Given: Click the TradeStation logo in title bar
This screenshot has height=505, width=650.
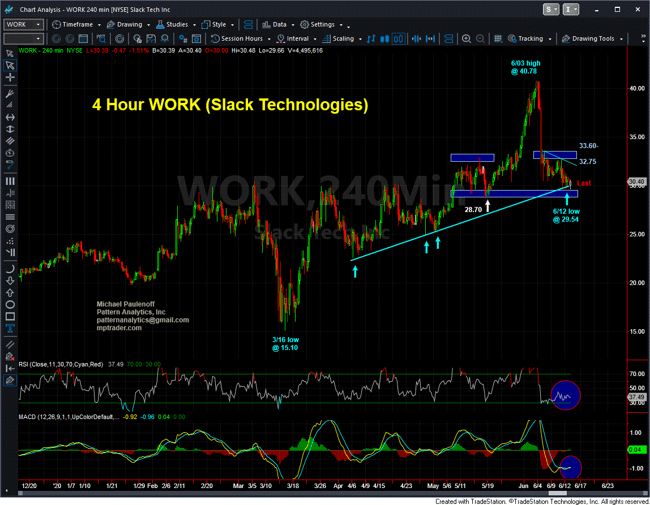Looking at the screenshot, I should [9, 9].
